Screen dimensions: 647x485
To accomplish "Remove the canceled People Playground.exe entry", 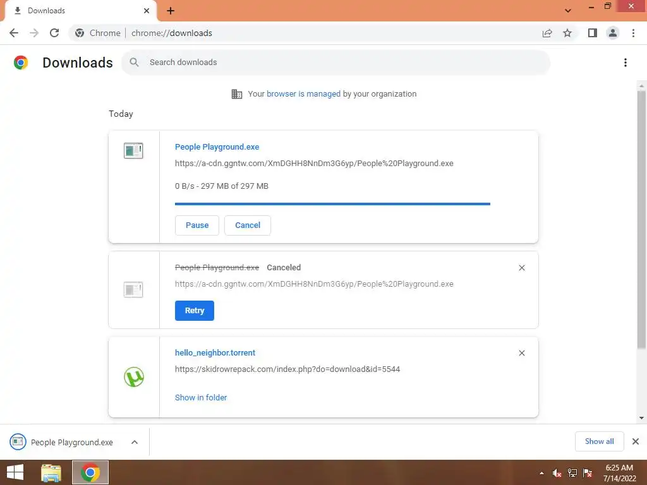I will coord(521,268).
